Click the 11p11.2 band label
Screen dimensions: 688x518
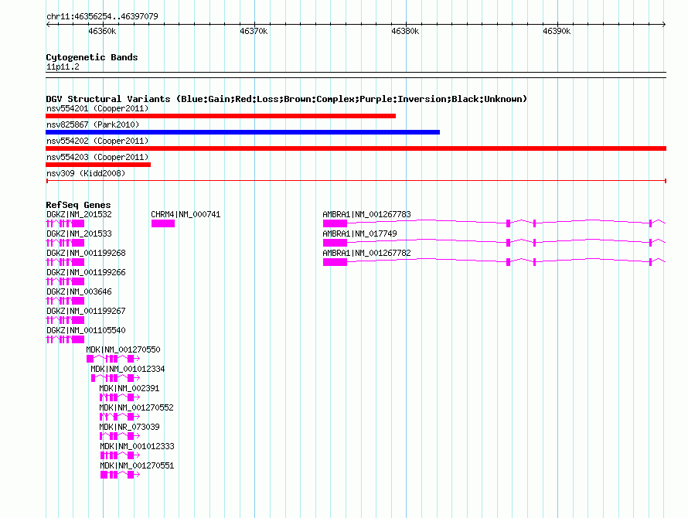tap(63, 66)
